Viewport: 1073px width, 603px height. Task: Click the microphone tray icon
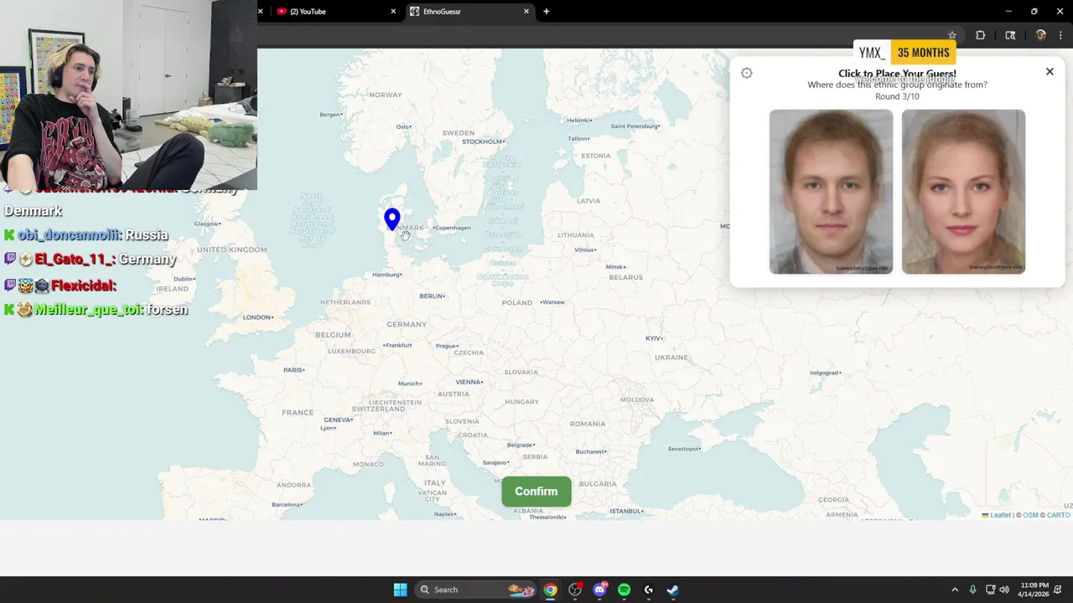point(972,590)
